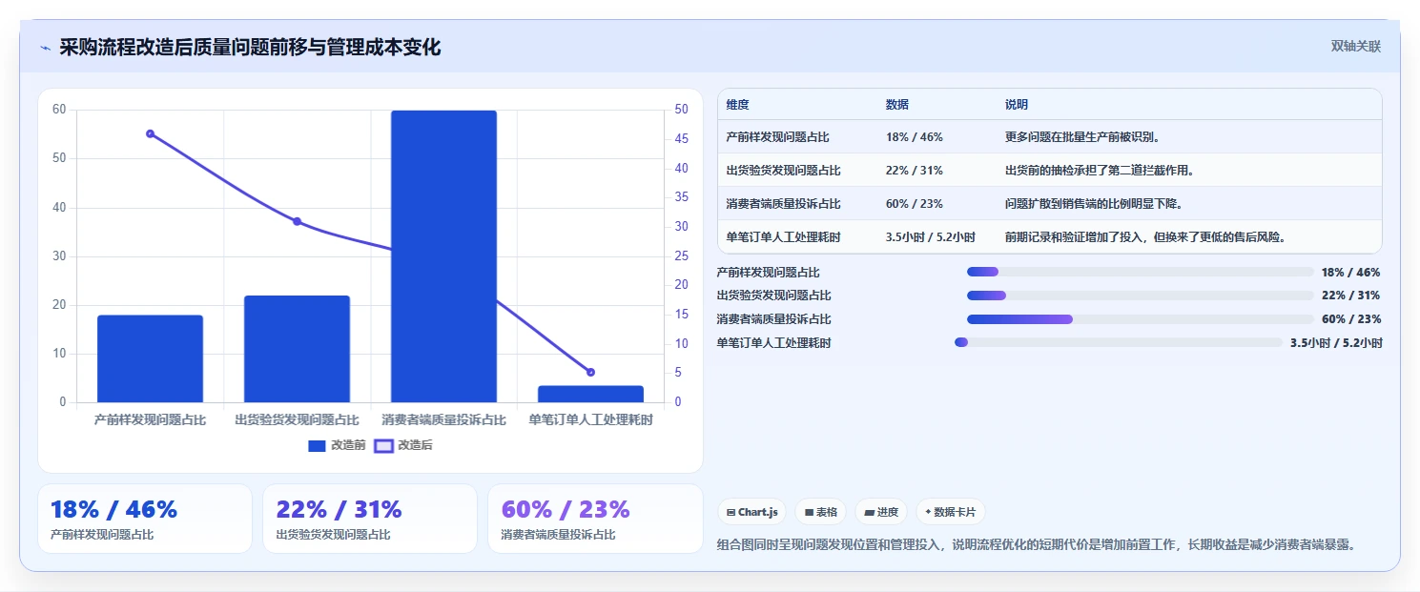
Task: Click the 数据卡片 tag
Action: pyautogui.click(x=950, y=512)
